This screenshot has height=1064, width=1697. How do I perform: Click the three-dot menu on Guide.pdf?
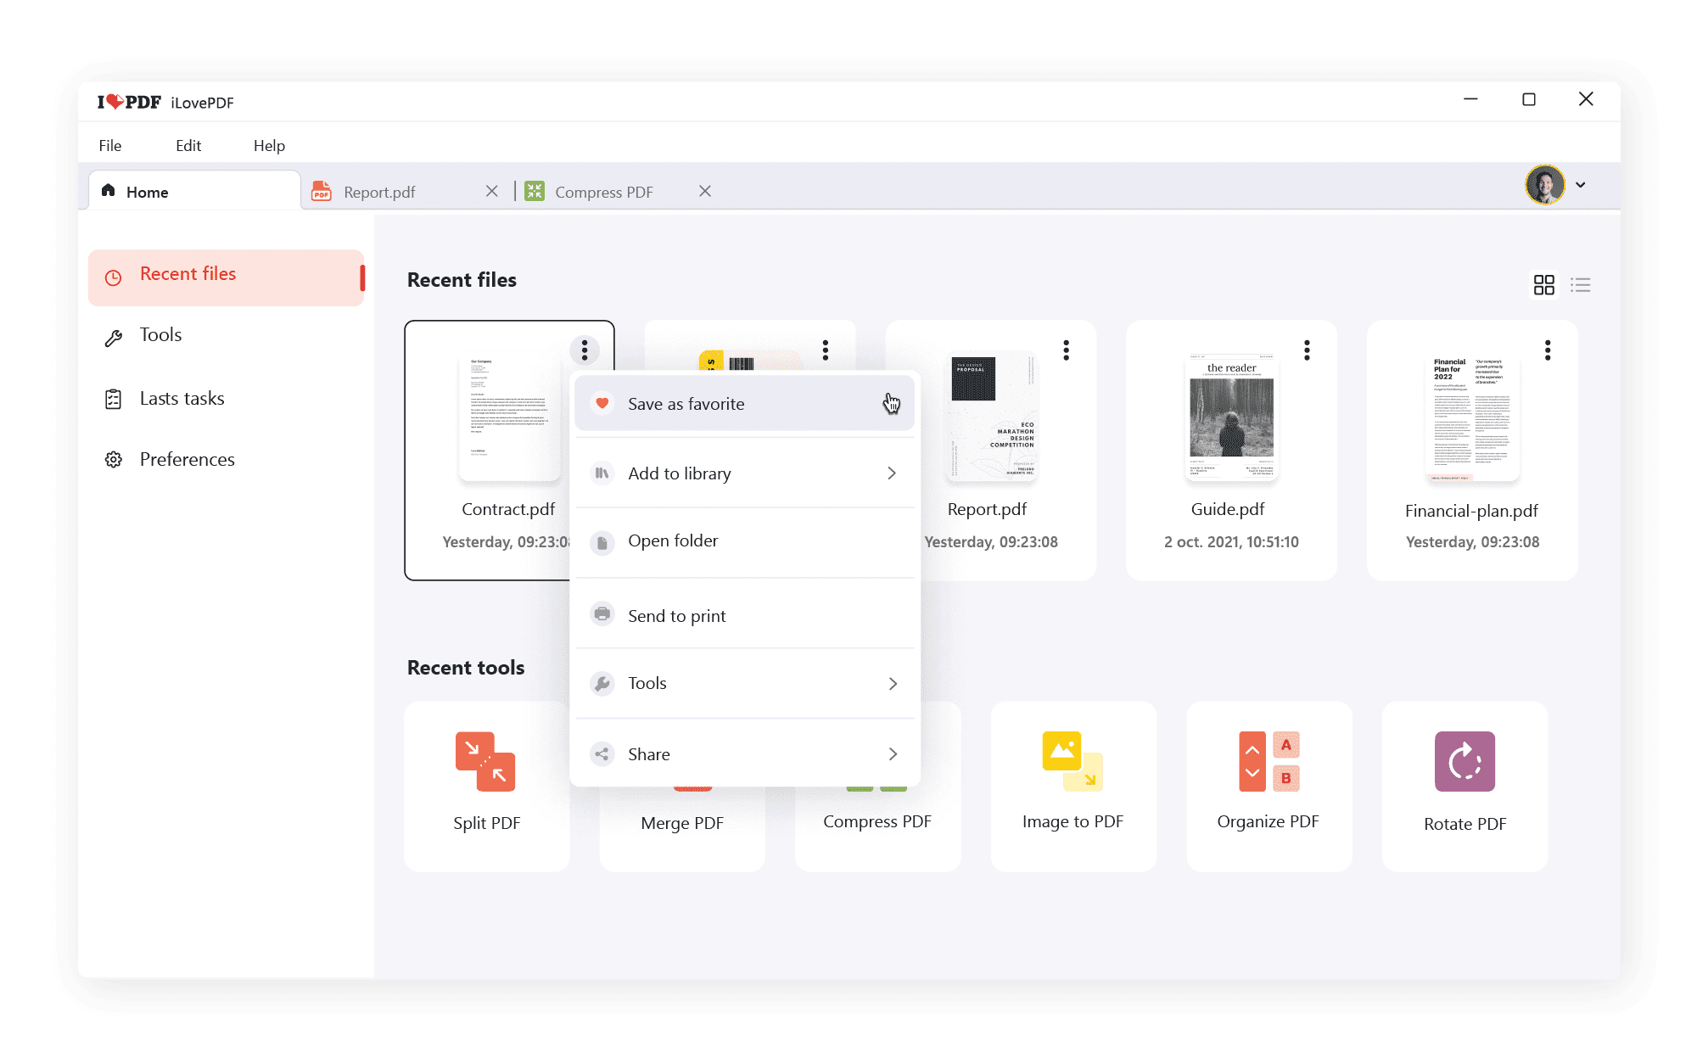point(1307,350)
